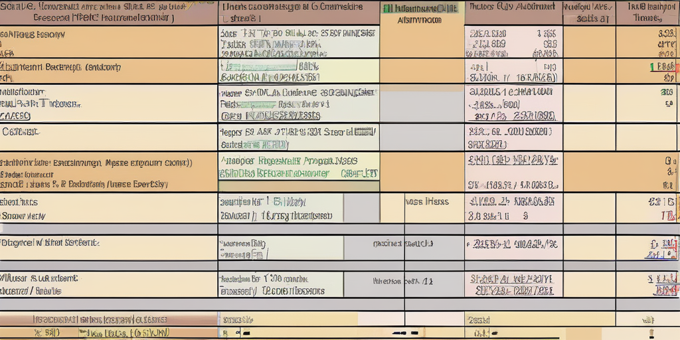Open the red underlined value near the bottom right
Screen dimensions: 680x340
664,291
